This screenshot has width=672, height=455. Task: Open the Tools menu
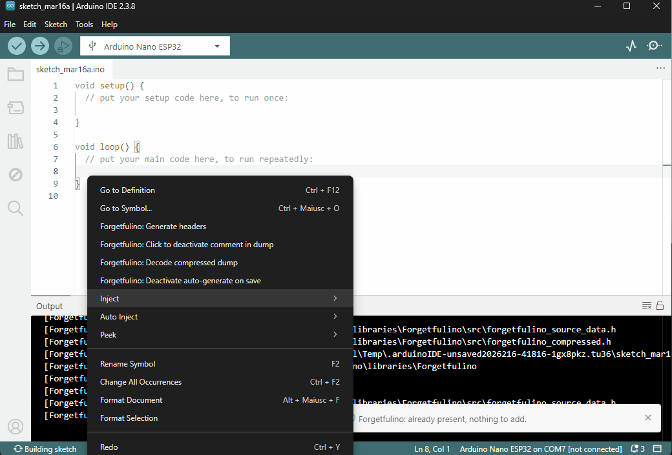coord(84,25)
